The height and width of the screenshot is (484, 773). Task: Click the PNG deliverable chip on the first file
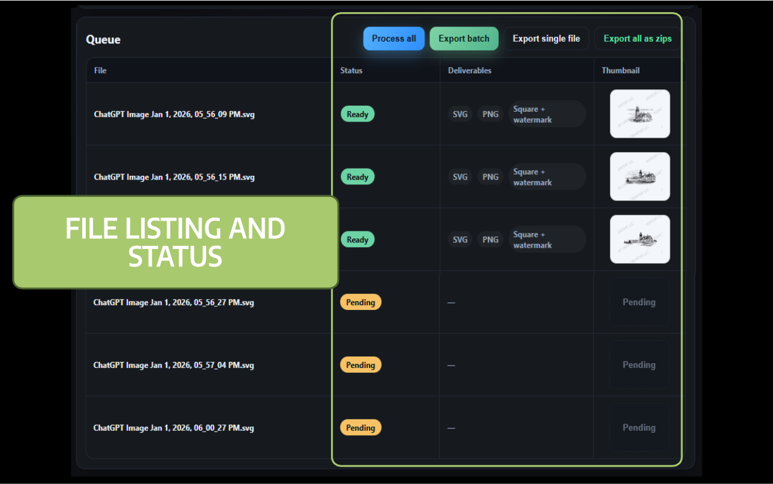coord(490,114)
